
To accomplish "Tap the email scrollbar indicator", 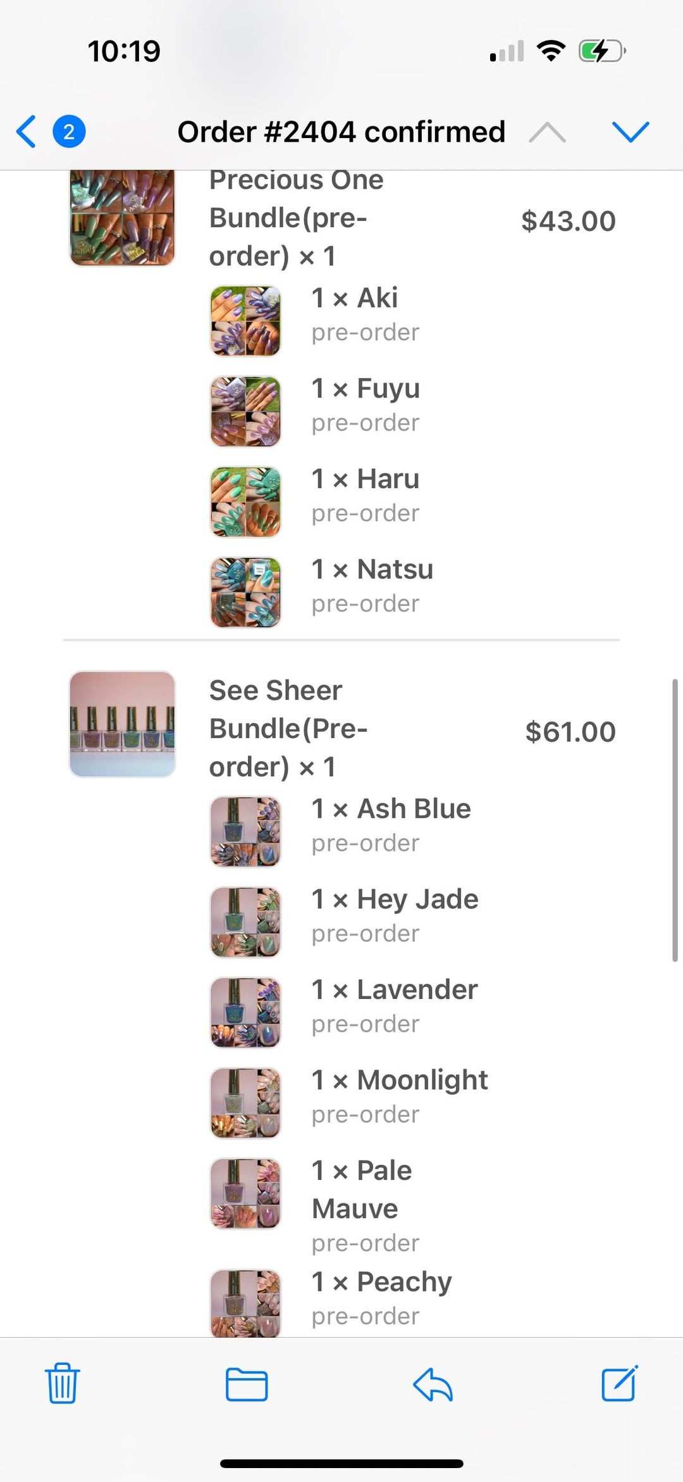I will tap(675, 820).
